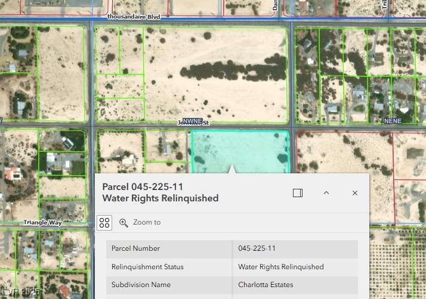Click the NWNE section label on the map
This screenshot has height=299, width=426.
[x=192, y=121]
